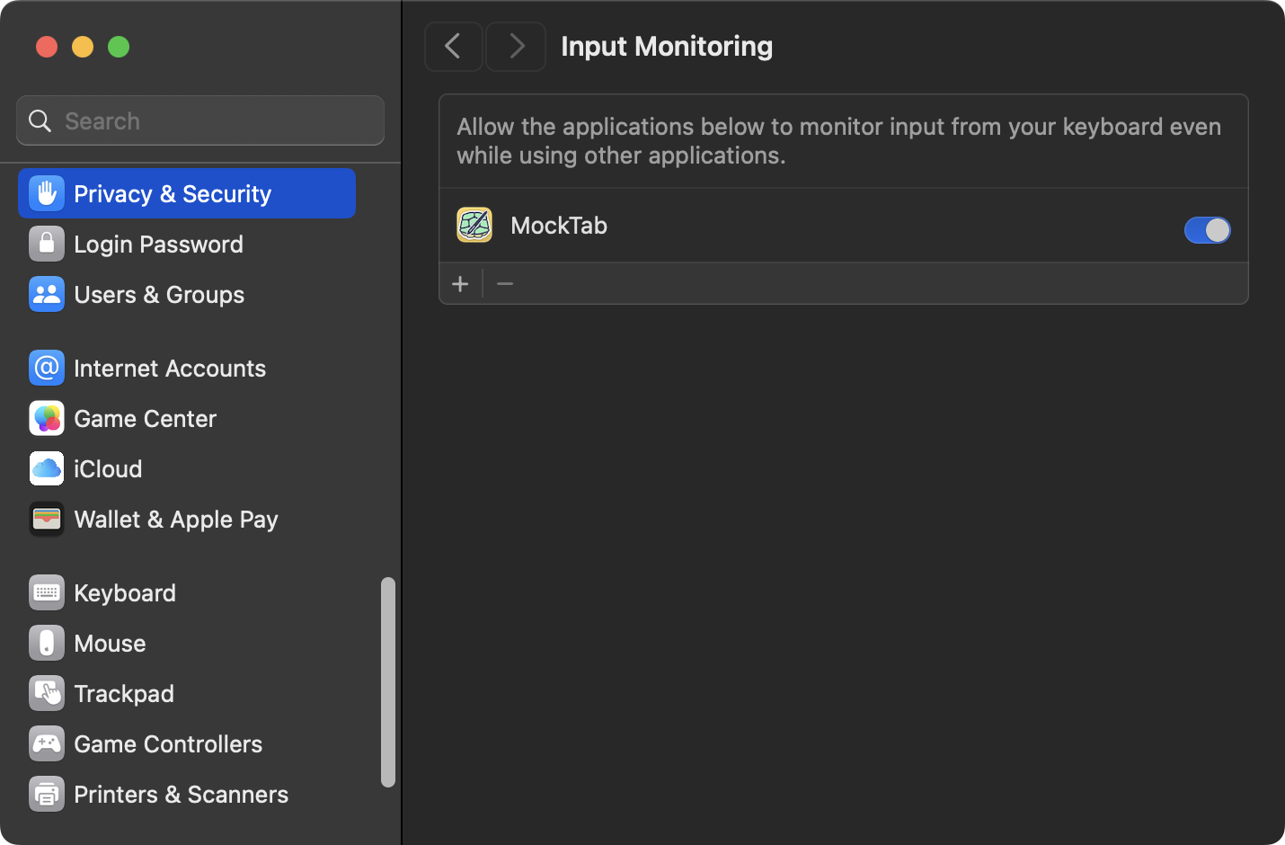Screen dimensions: 1285x845
Task: Click the Game Center bubbles icon
Action: coord(47,418)
